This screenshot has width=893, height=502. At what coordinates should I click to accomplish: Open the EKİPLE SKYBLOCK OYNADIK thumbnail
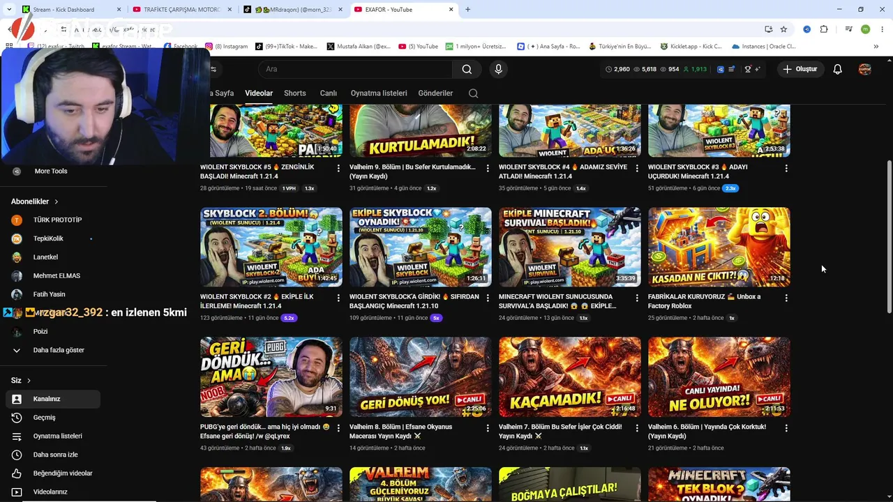420,247
